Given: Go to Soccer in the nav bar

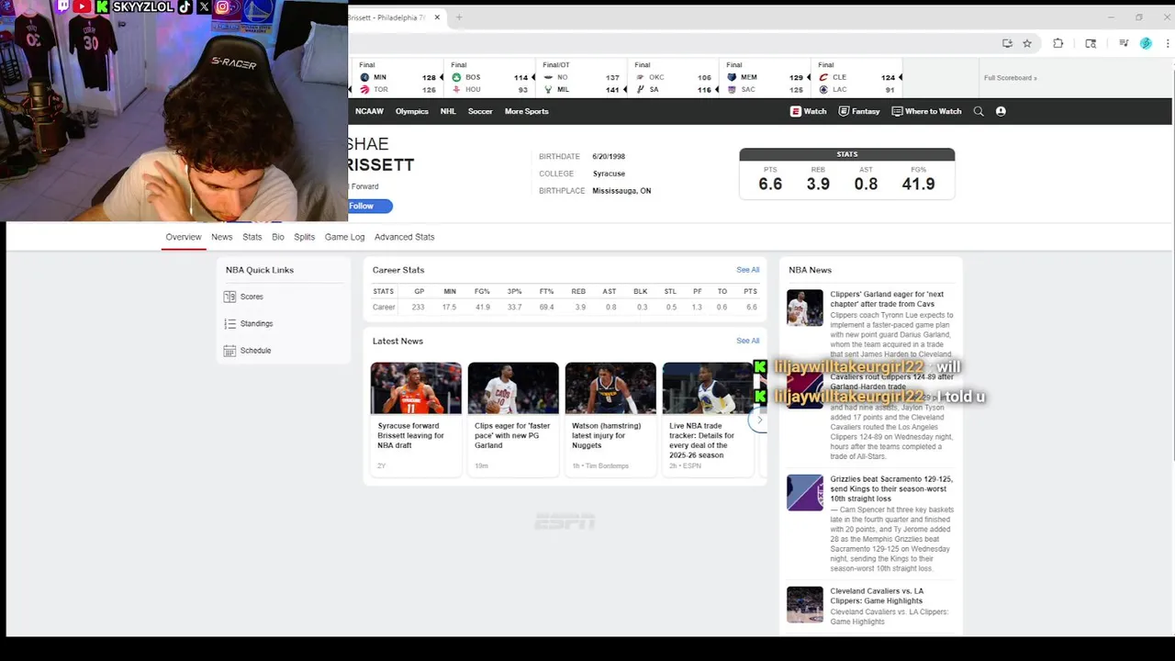Looking at the screenshot, I should (x=480, y=111).
